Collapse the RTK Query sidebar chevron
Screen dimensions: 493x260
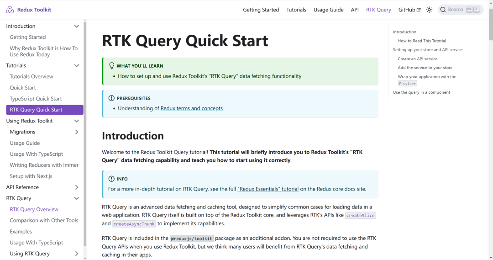point(76,198)
